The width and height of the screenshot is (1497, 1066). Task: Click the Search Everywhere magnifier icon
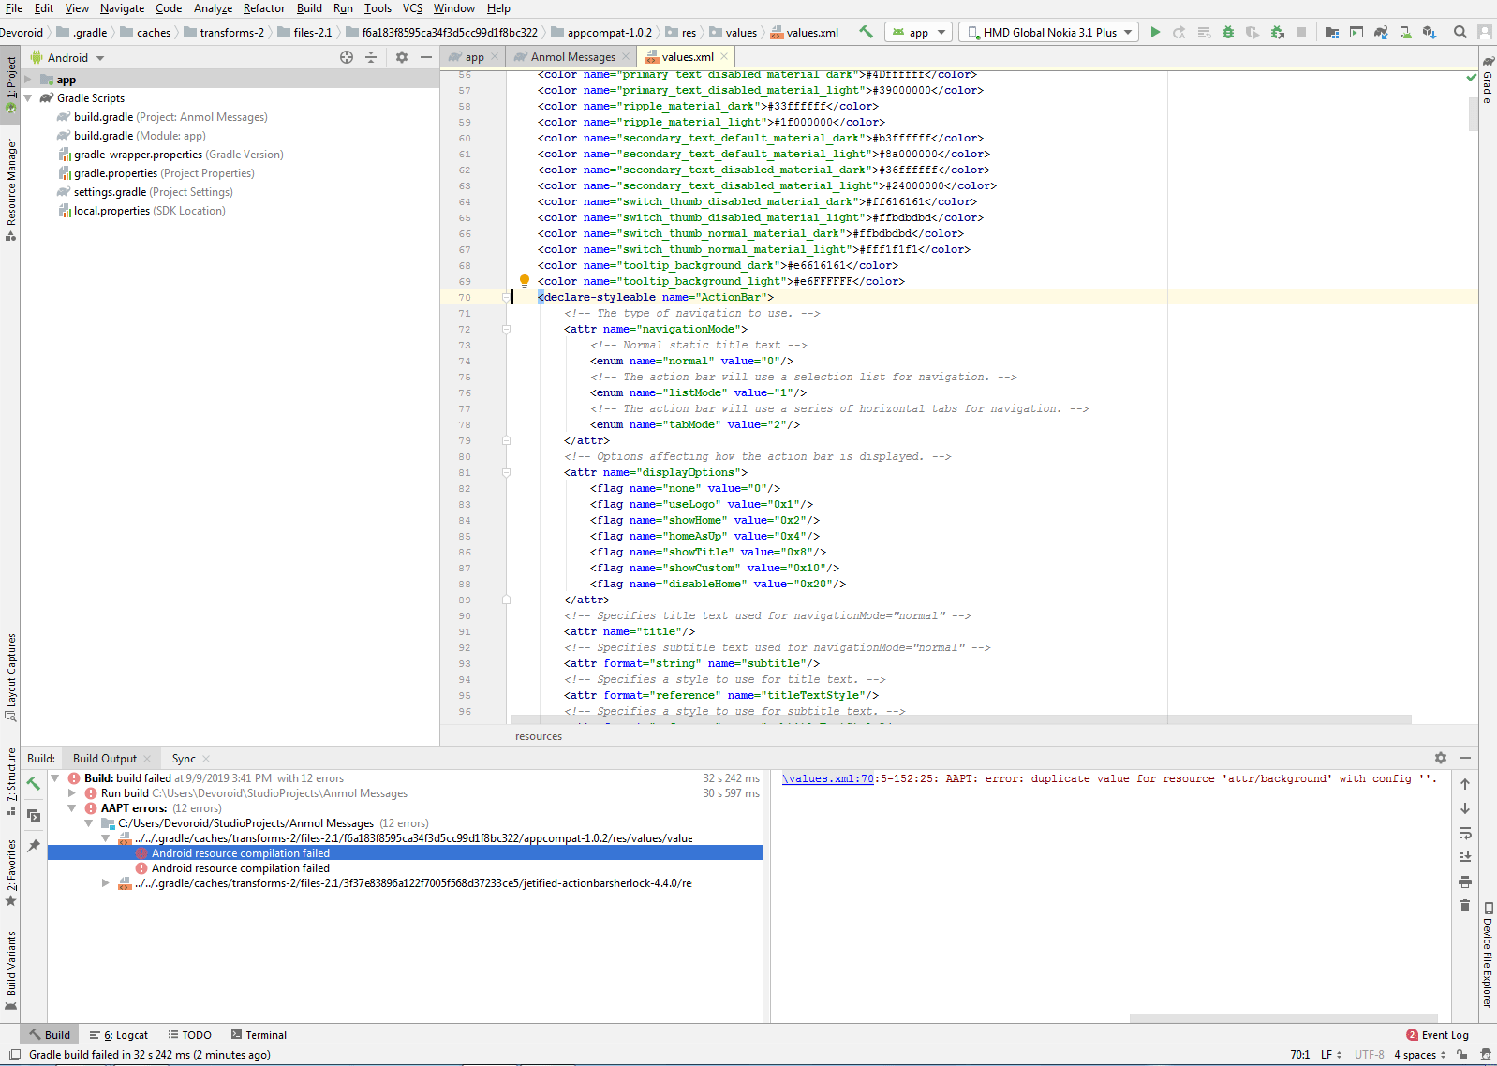pos(1460,32)
